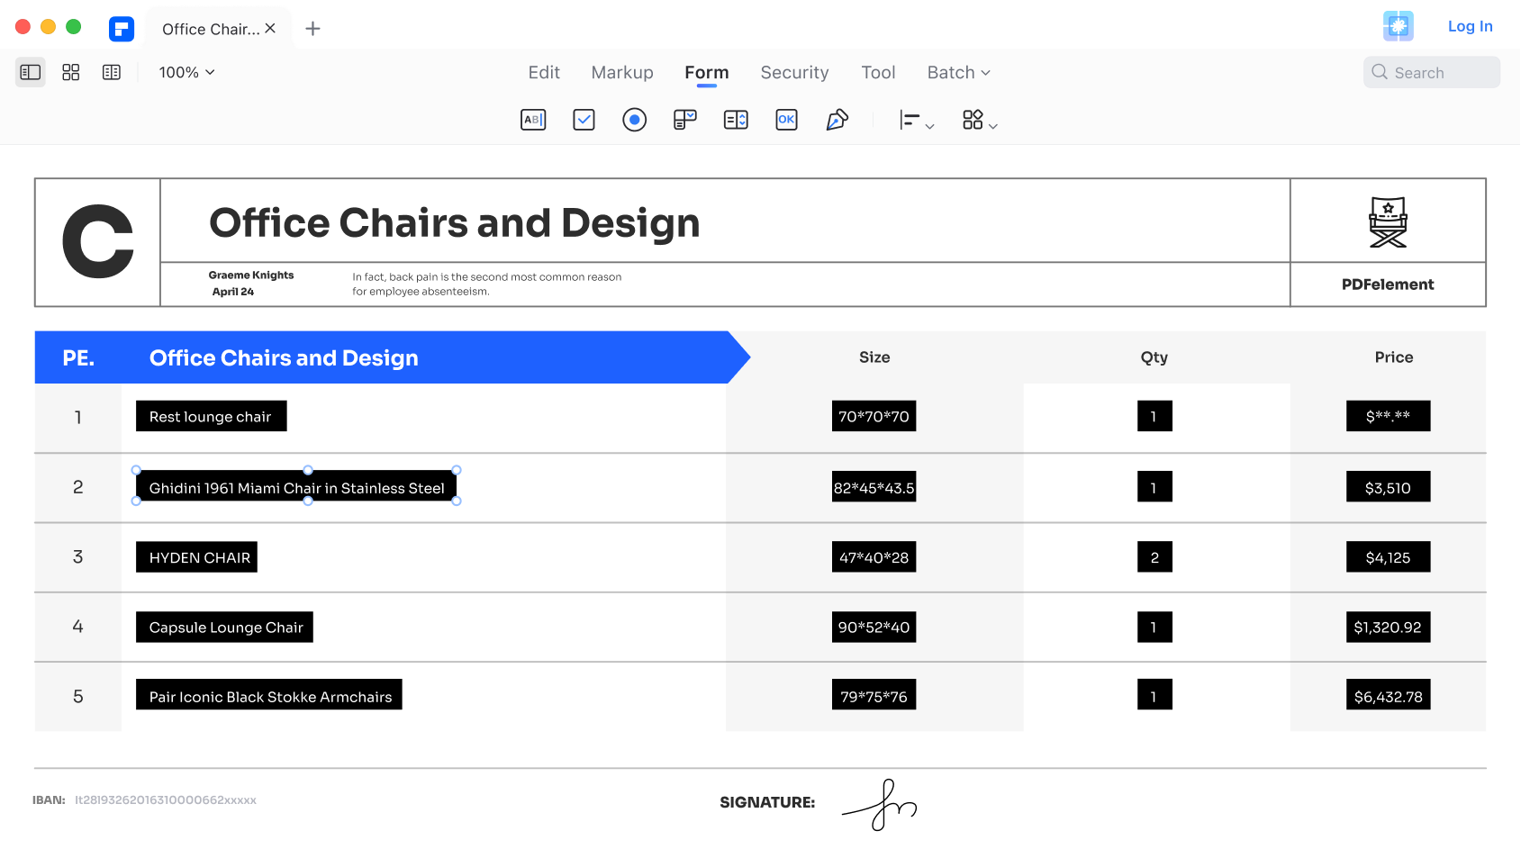This screenshot has width=1521, height=867.
Task: Switch to grid thumbnail view
Action: tap(71, 72)
